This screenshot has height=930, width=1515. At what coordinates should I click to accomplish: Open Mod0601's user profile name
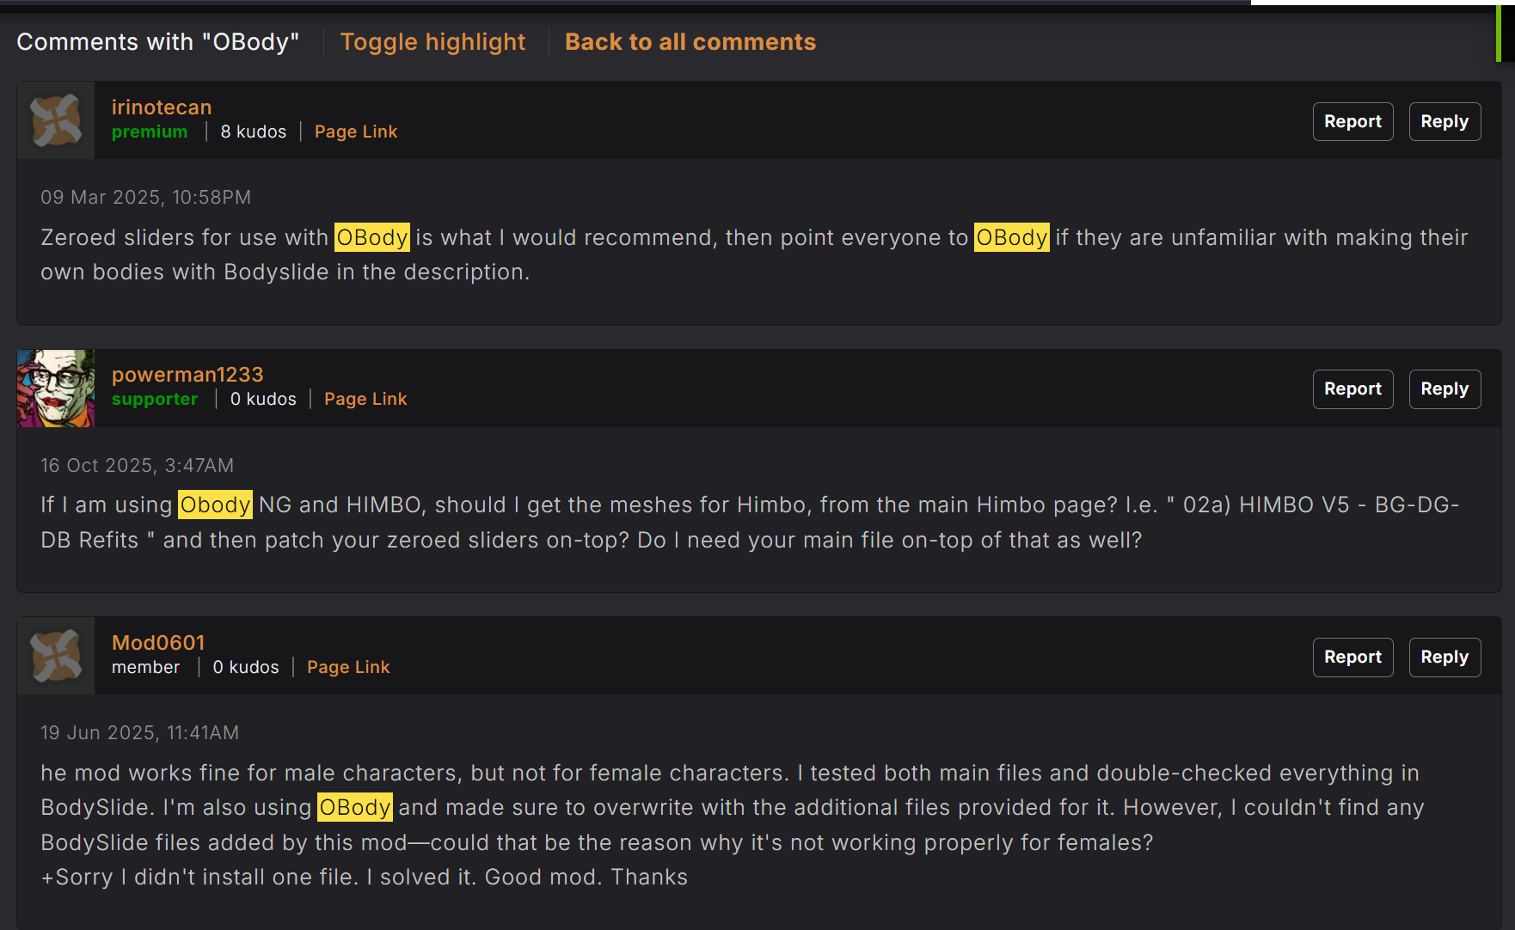158,643
